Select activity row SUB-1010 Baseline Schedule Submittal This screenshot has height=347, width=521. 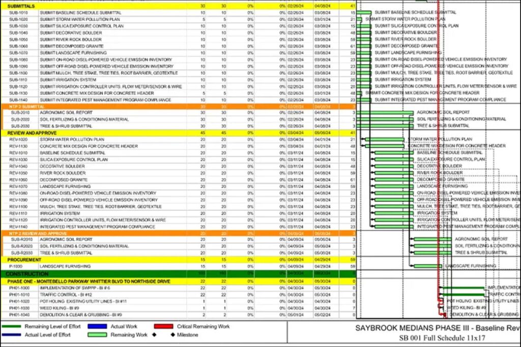[x=80, y=12]
